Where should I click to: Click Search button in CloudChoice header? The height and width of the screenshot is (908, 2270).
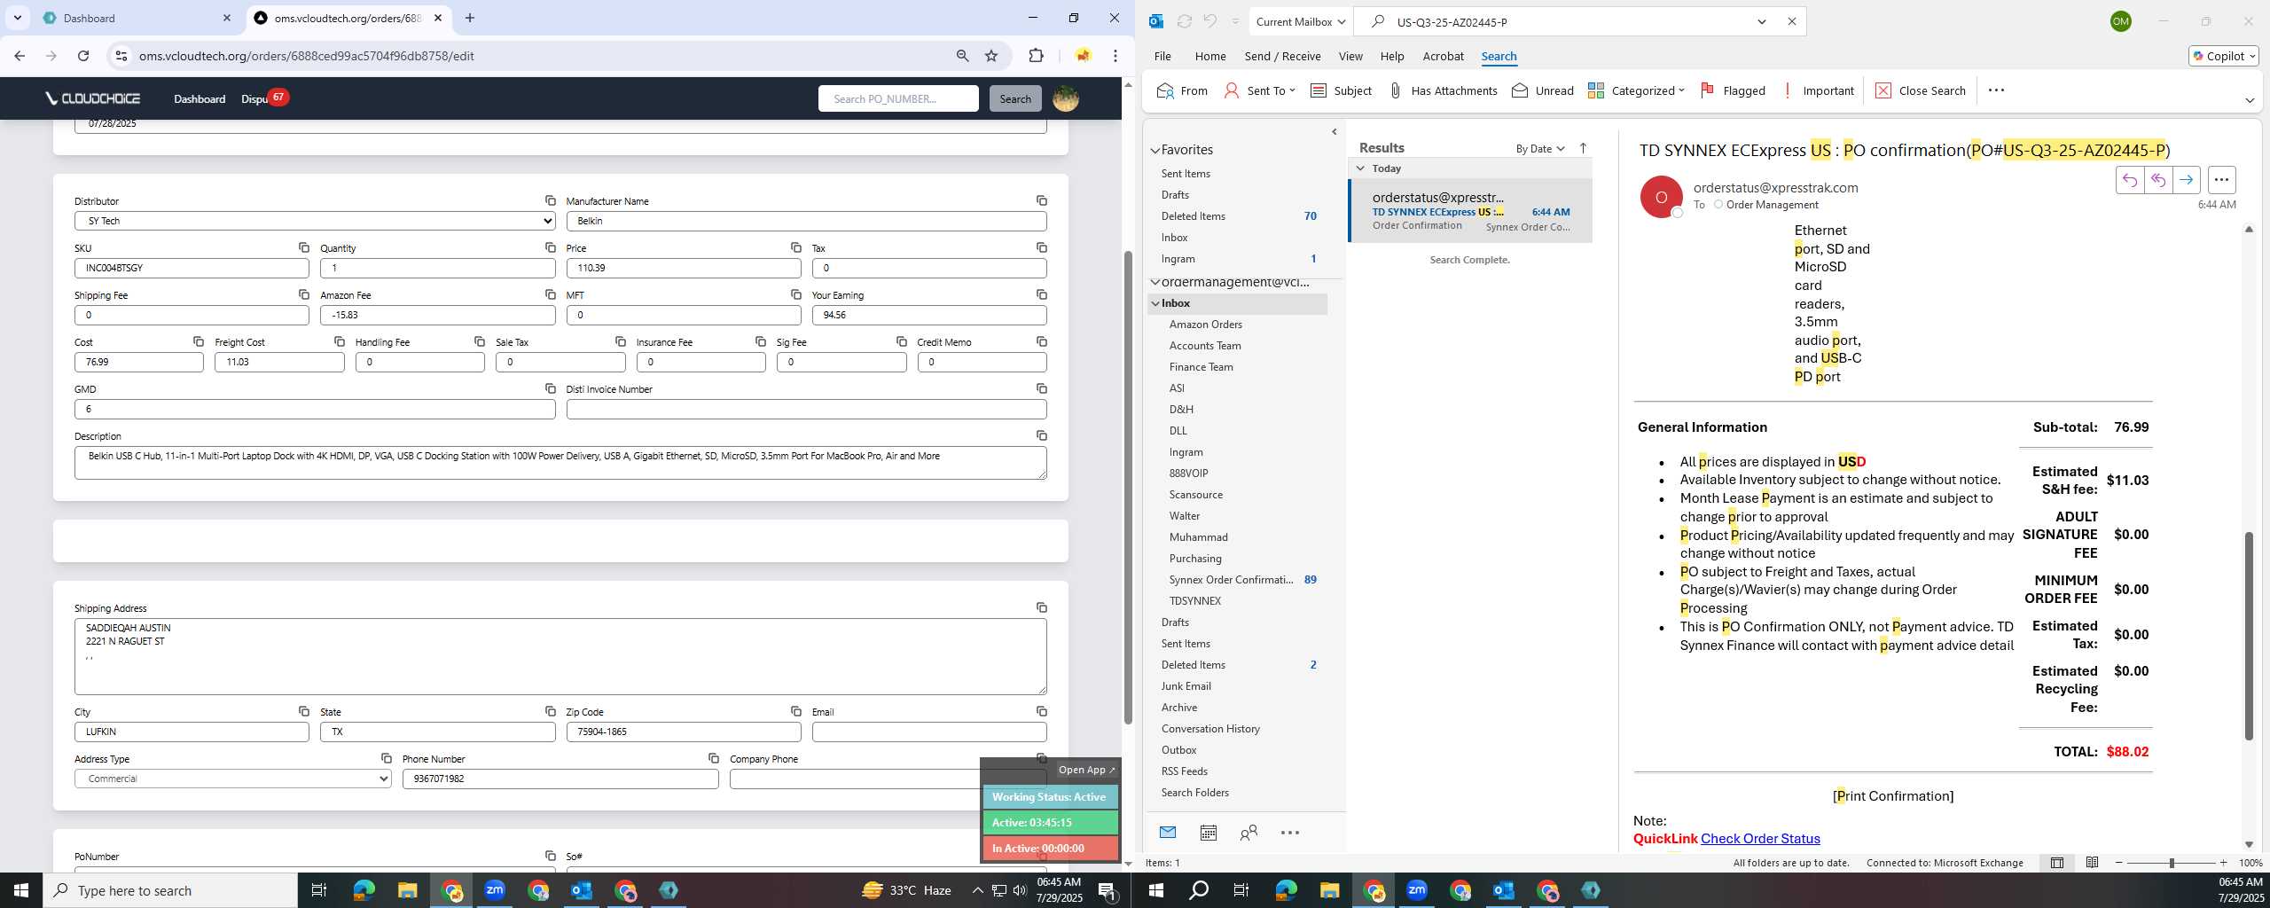coord(1014,98)
